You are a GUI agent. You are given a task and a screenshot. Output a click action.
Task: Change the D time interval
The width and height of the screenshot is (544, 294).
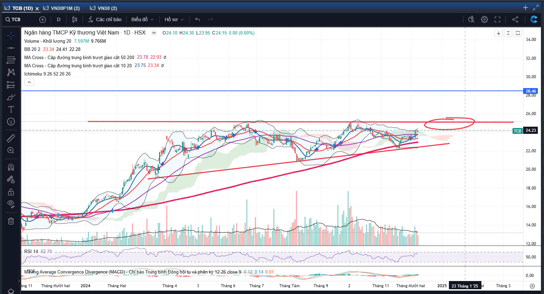59,19
